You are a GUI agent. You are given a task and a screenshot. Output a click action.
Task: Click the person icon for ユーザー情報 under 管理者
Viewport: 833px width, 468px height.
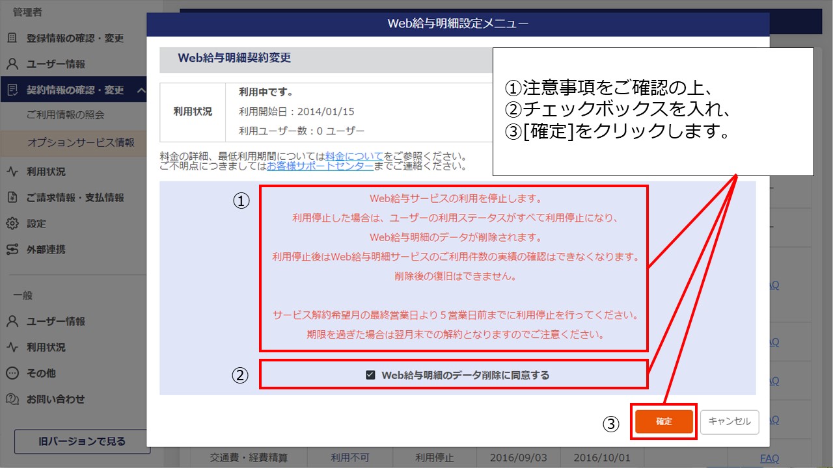[x=12, y=64]
